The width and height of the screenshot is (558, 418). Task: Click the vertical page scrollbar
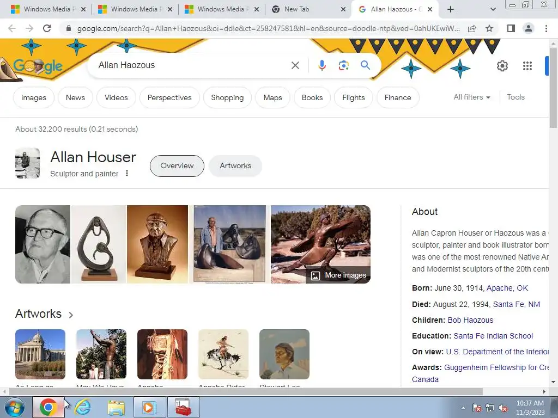pos(554,87)
